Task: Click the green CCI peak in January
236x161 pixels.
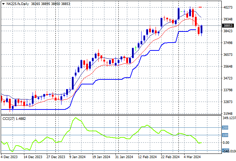Action: pos(75,118)
